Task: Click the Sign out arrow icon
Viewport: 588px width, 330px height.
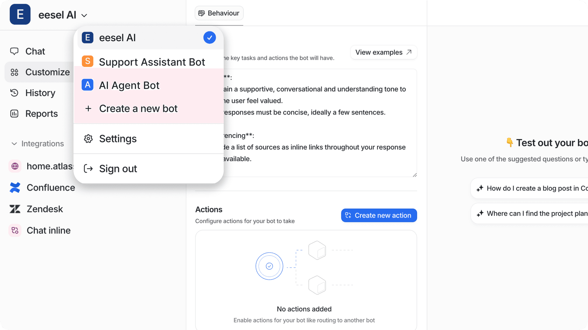Action: coord(88,169)
